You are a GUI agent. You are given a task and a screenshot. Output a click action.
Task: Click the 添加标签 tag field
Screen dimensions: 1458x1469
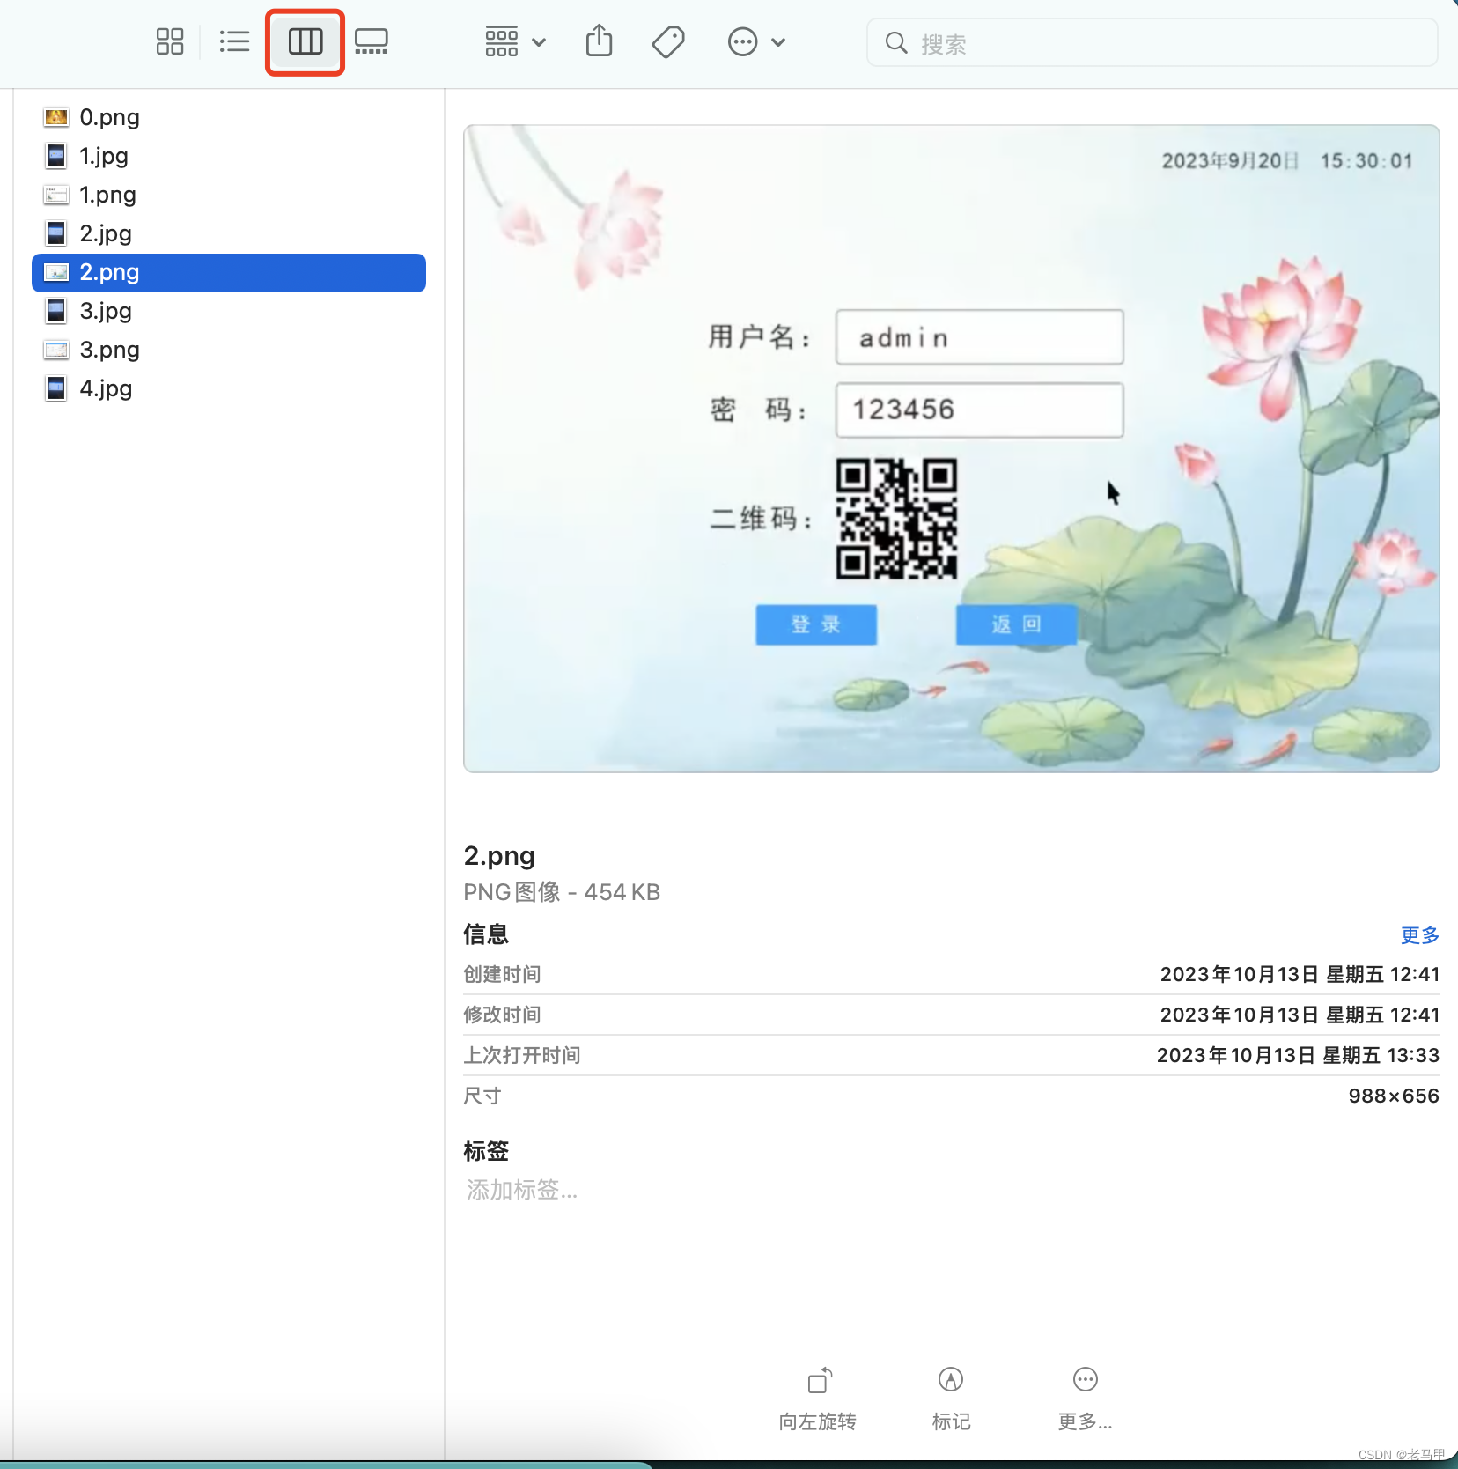coord(522,1190)
